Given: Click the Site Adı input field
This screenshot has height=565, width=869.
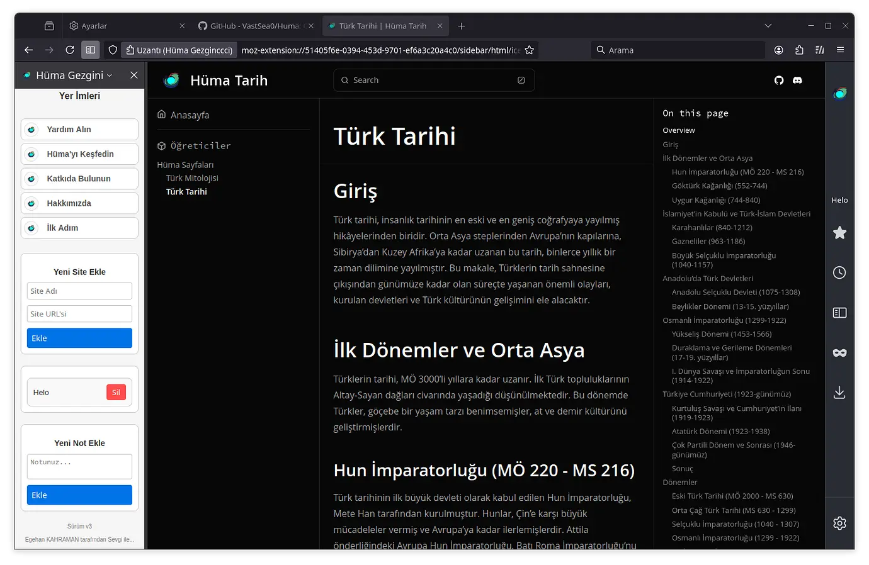Looking at the screenshot, I should (79, 291).
